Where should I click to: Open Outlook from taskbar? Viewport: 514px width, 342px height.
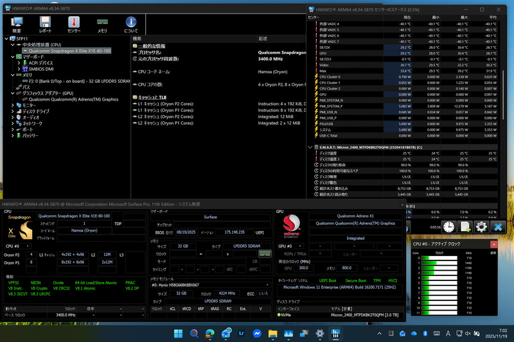226,334
